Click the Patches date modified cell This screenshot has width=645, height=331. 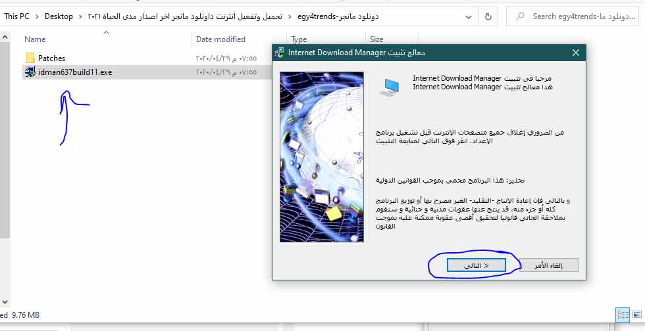pyautogui.click(x=226, y=58)
